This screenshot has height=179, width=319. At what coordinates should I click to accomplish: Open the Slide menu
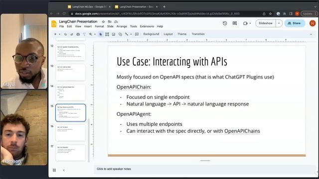(110, 26)
